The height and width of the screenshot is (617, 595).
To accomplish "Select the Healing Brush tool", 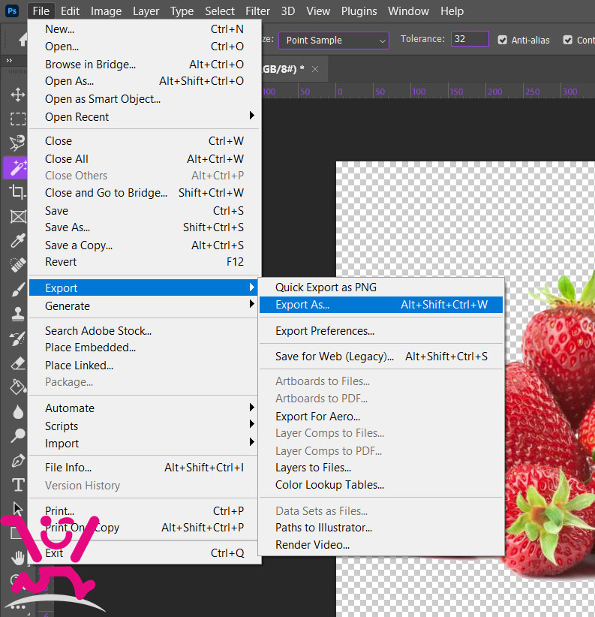I will click(18, 265).
